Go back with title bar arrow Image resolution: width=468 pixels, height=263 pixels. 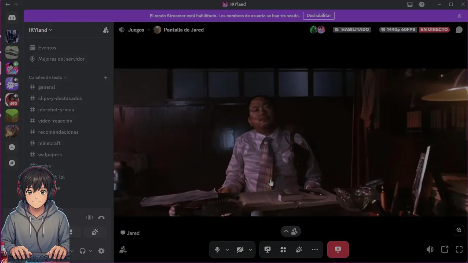[x=8, y=4]
